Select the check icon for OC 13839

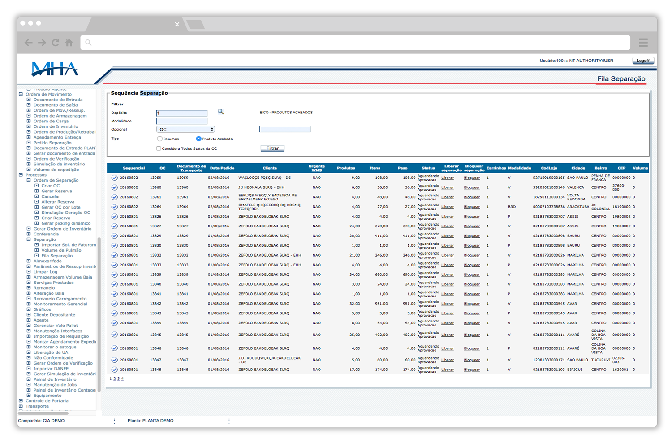(115, 275)
